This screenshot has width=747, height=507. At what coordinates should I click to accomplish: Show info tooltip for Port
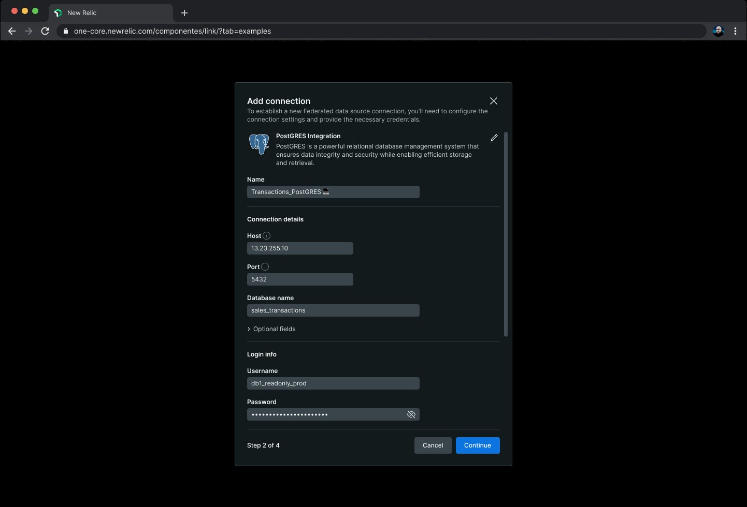[x=265, y=267]
